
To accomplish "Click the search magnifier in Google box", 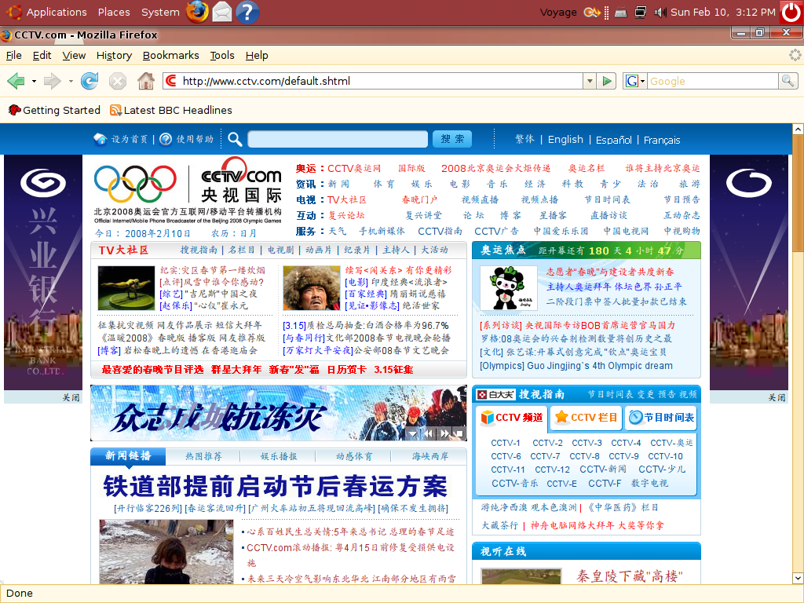I will point(788,81).
